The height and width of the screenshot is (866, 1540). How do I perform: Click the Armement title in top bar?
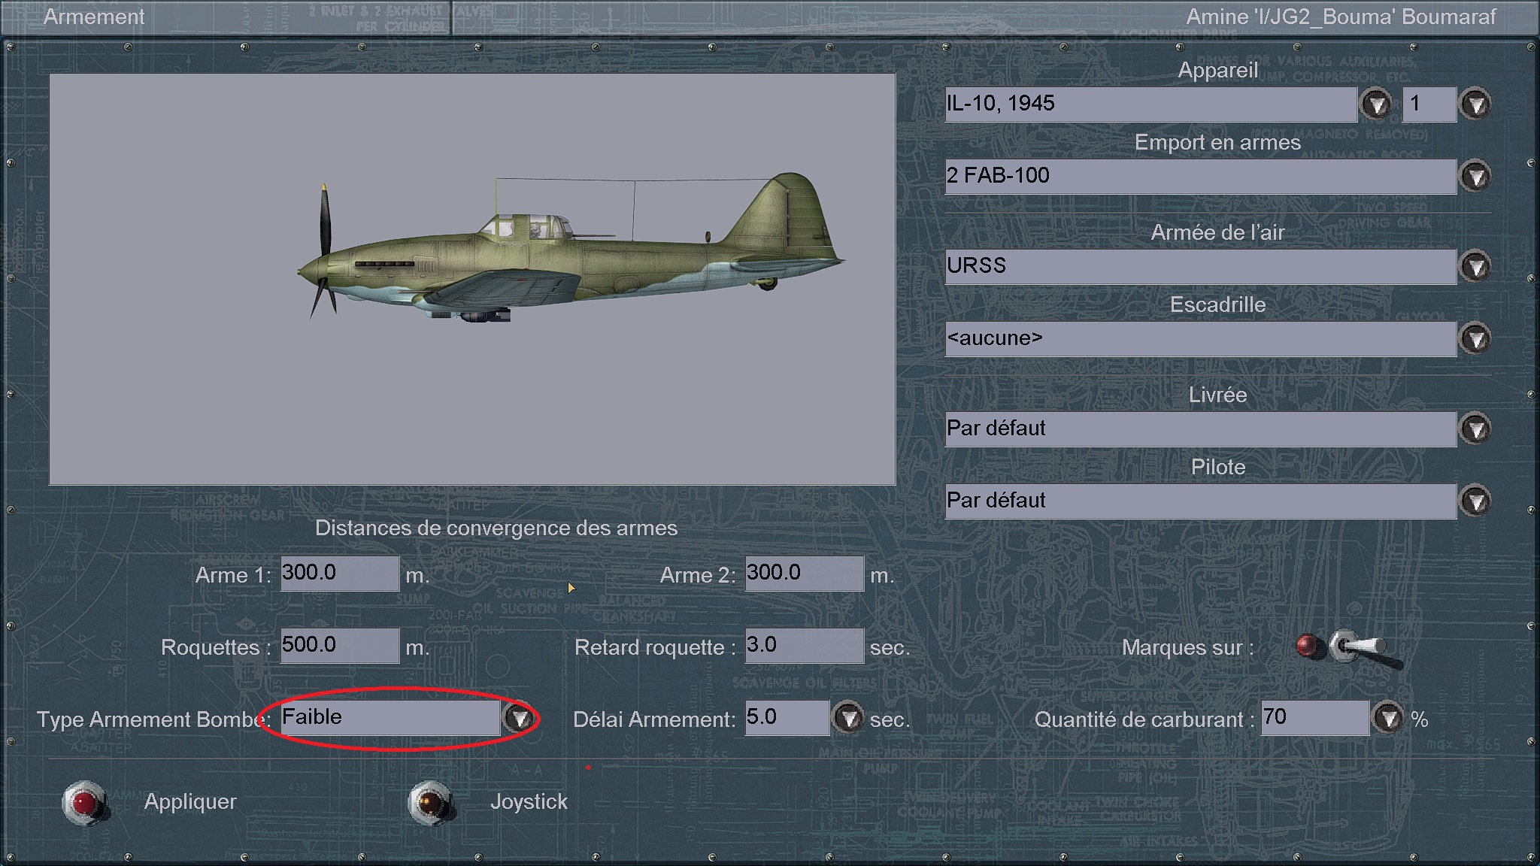[x=94, y=17]
